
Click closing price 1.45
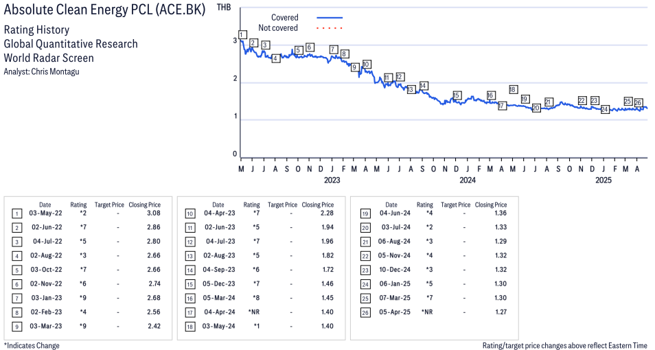point(328,299)
